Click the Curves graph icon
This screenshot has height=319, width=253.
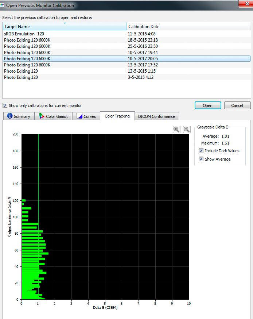coord(79,116)
